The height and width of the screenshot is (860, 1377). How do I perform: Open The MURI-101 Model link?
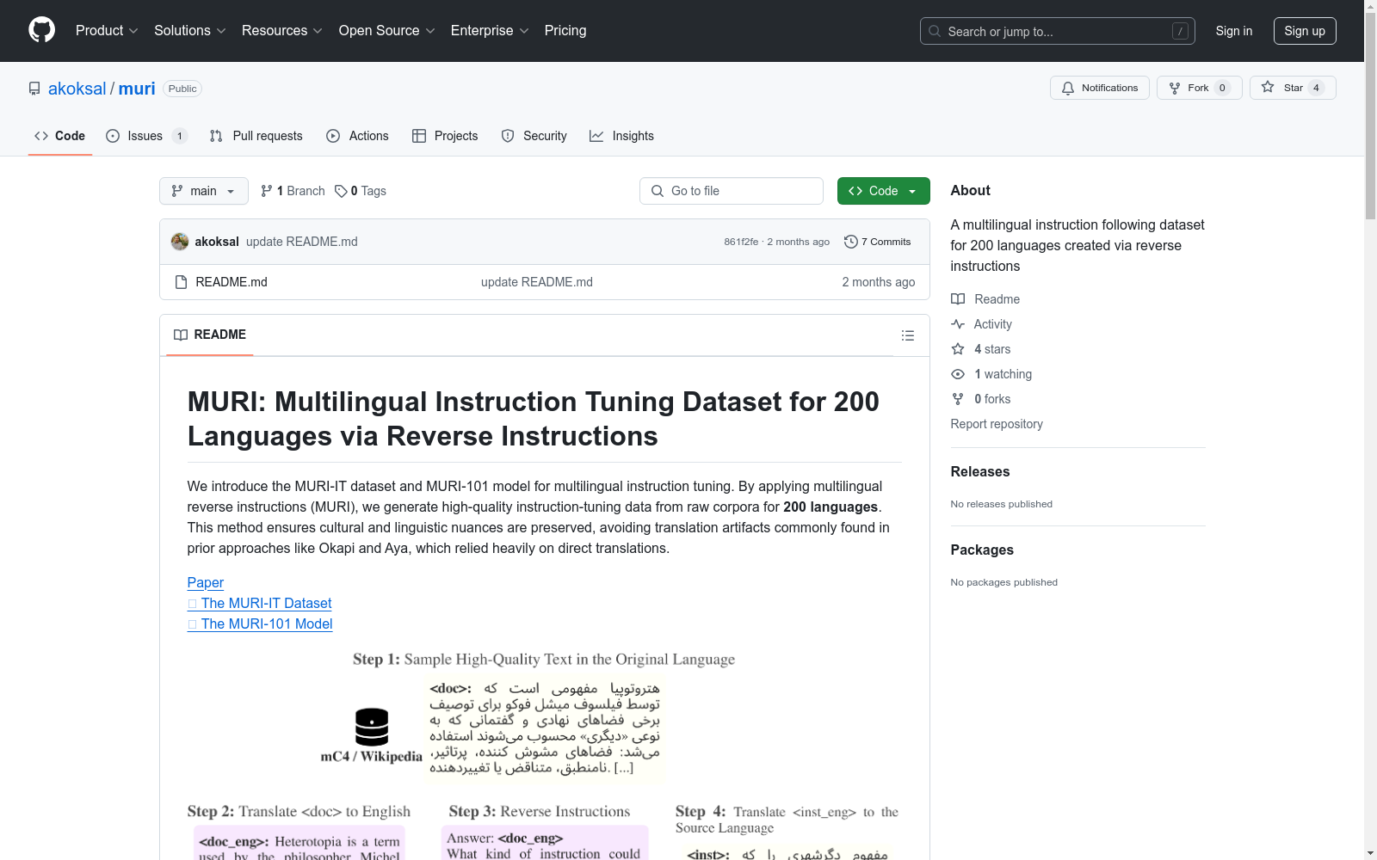click(260, 623)
